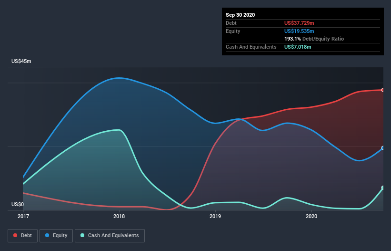Click the US$45m y-axis label
Screen dimensions: 391x251
[21, 61]
